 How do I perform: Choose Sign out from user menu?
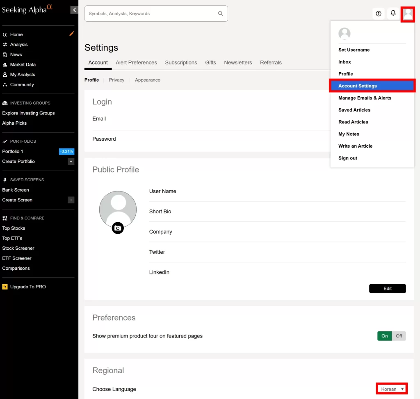click(347, 158)
